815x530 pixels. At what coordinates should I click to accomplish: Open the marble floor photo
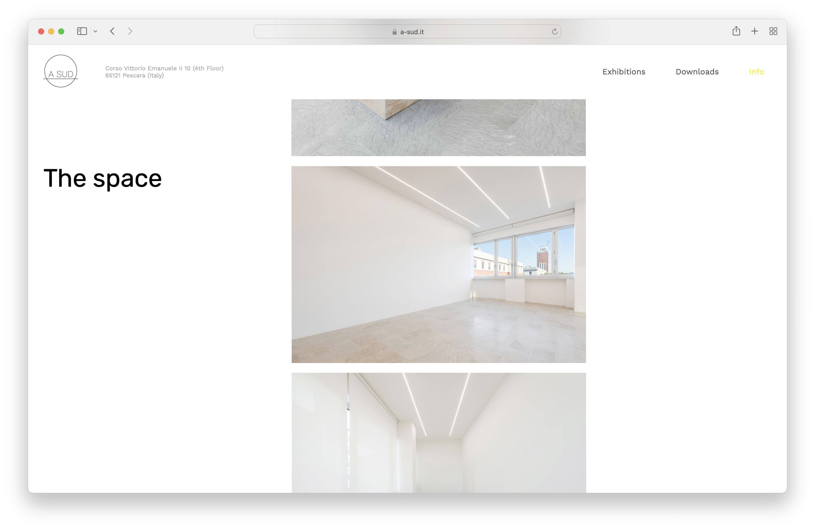(438, 128)
